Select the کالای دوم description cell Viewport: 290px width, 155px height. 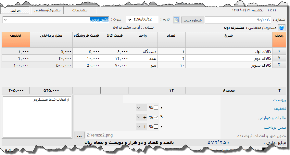pyautogui.click(x=229, y=58)
